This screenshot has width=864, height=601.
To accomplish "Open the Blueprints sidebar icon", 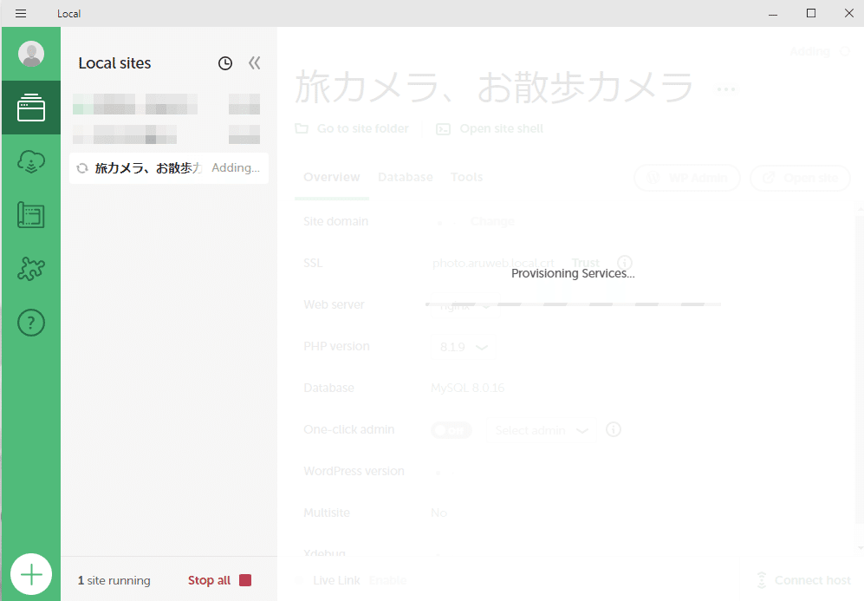I will point(31,215).
